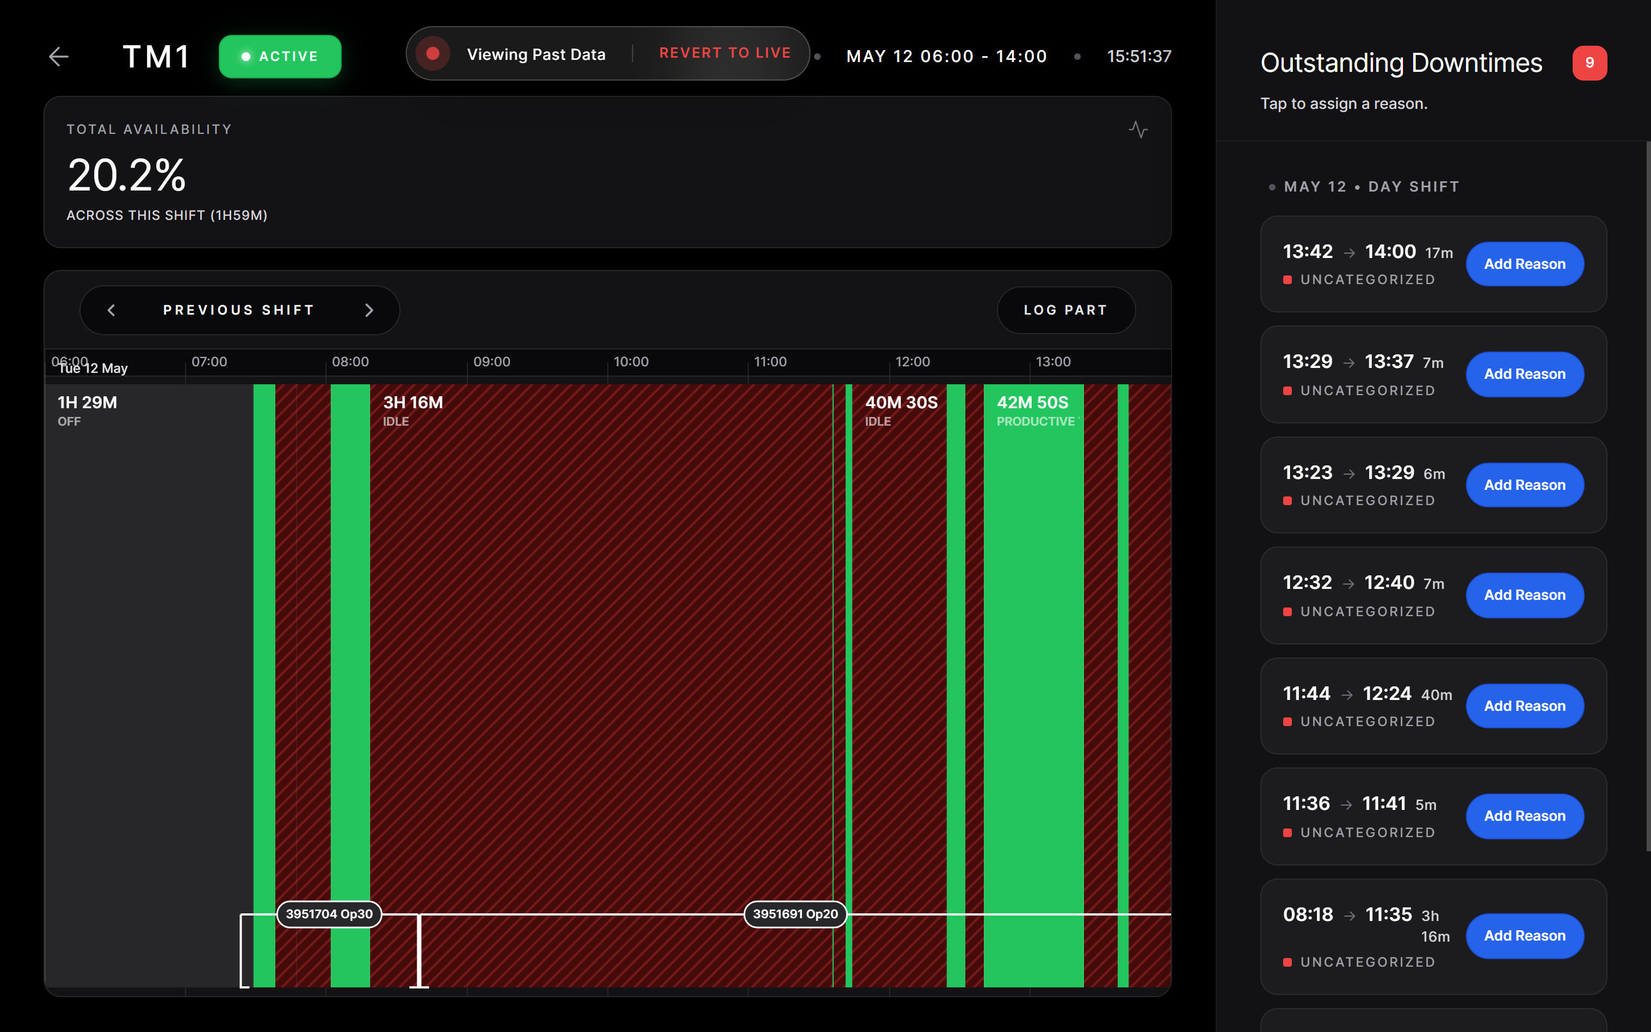Click the TM1 machine title
The image size is (1651, 1032).
(x=156, y=57)
